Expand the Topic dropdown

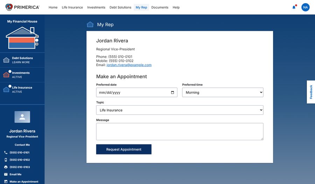tap(180, 110)
